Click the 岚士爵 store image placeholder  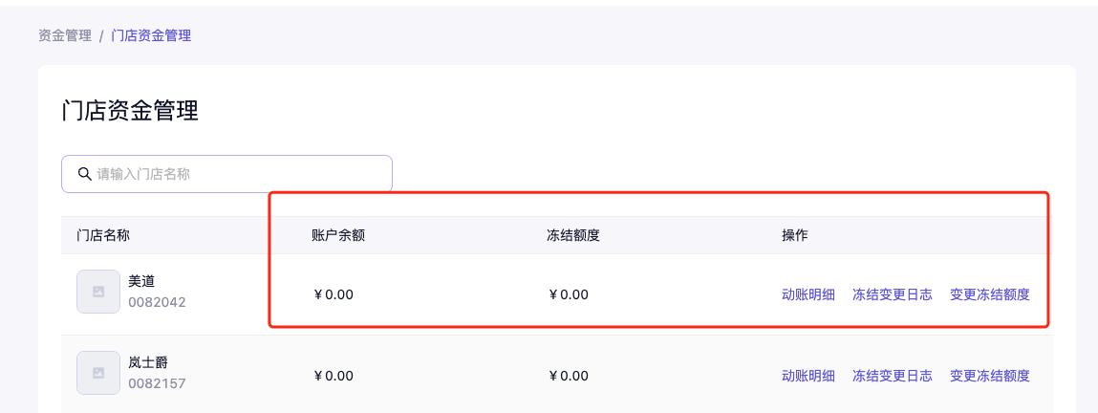point(98,373)
